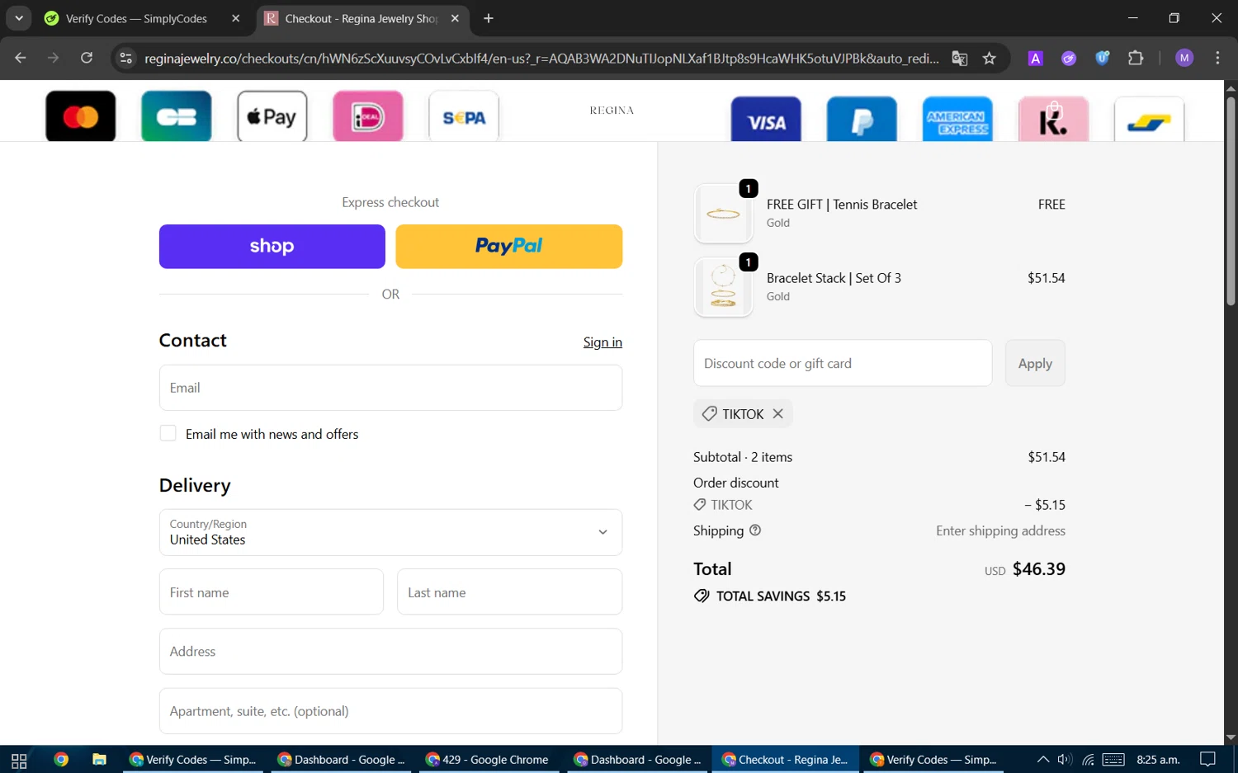Remove the TIKTOK discount code tag
Viewport: 1238px width, 773px height.
pos(777,414)
